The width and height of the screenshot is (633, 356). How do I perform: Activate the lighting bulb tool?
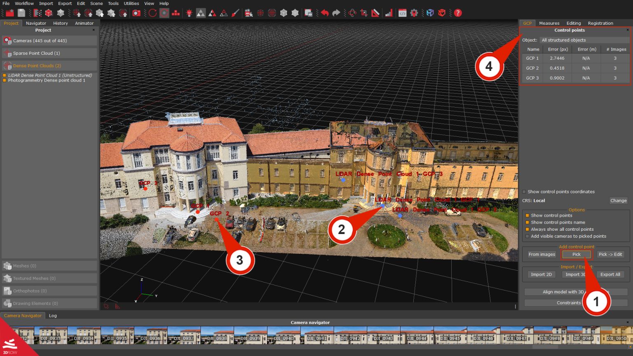[x=190, y=13]
